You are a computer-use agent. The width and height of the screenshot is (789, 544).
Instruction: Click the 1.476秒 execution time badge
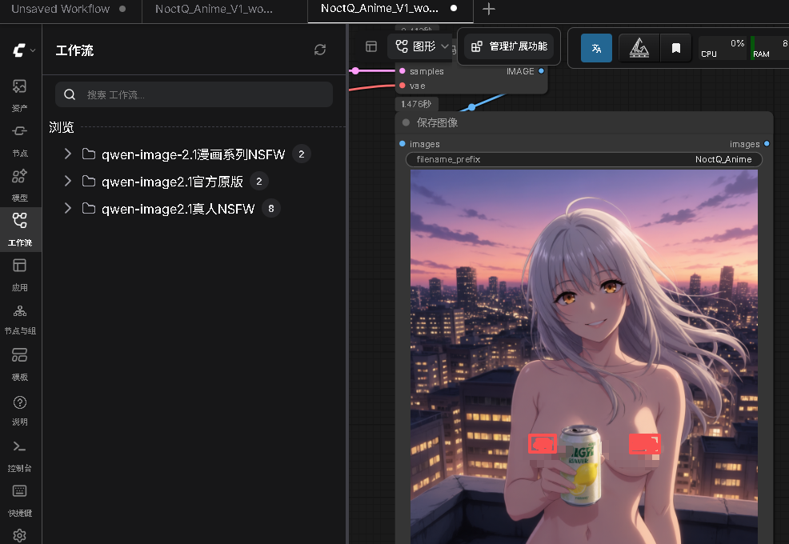(x=417, y=104)
